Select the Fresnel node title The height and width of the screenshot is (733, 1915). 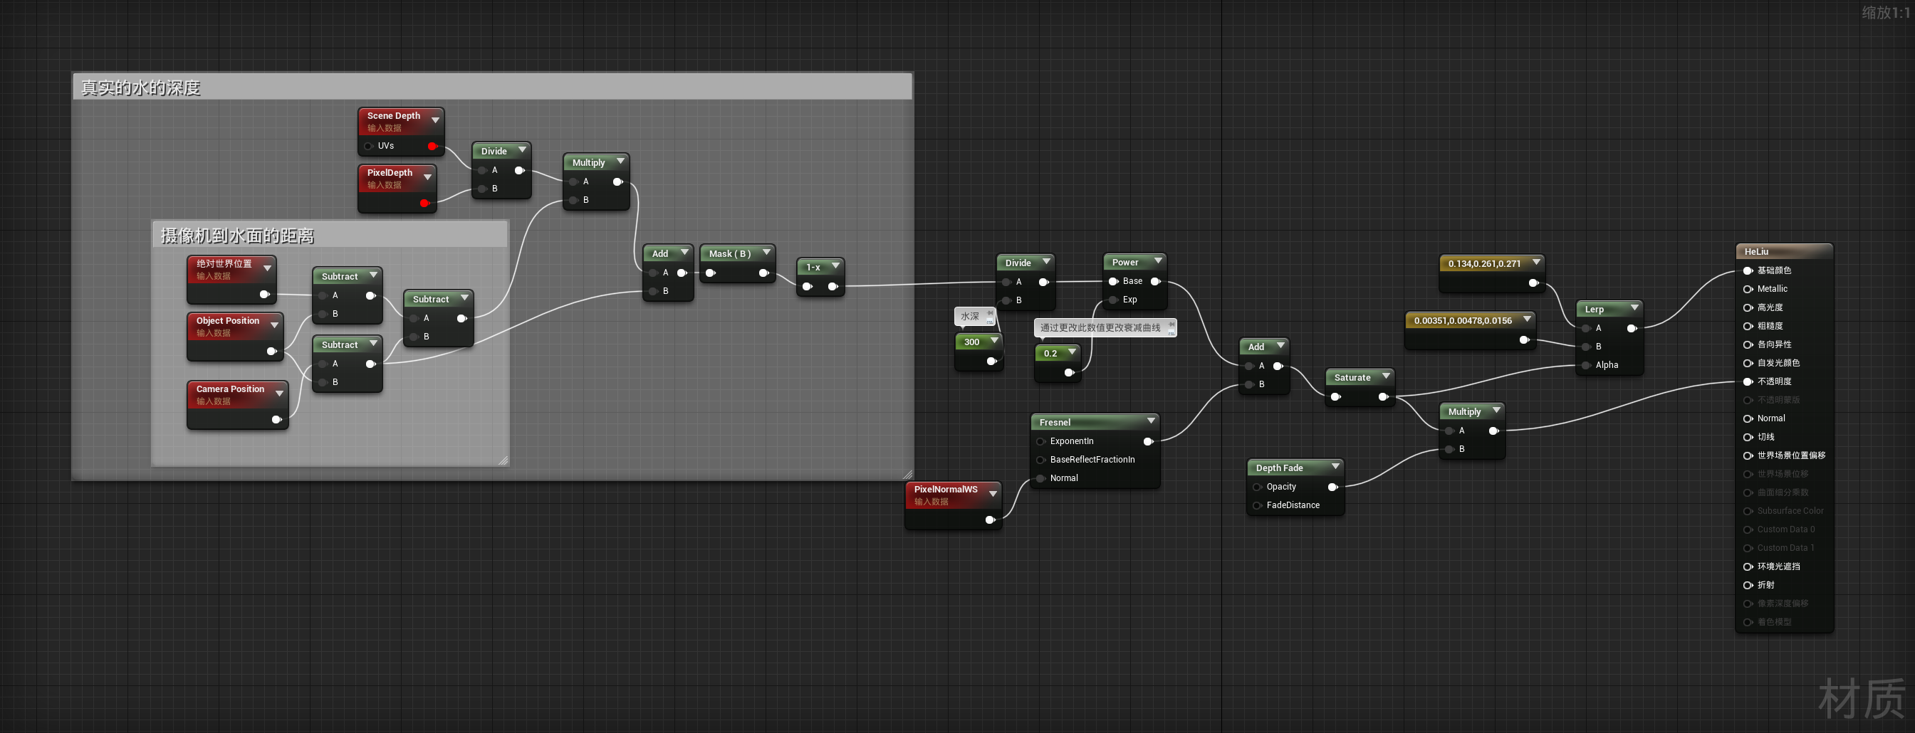coord(1055,423)
